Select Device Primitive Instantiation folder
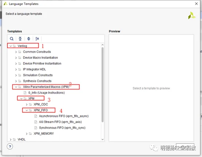The image size is (202, 157). (x=42, y=64)
